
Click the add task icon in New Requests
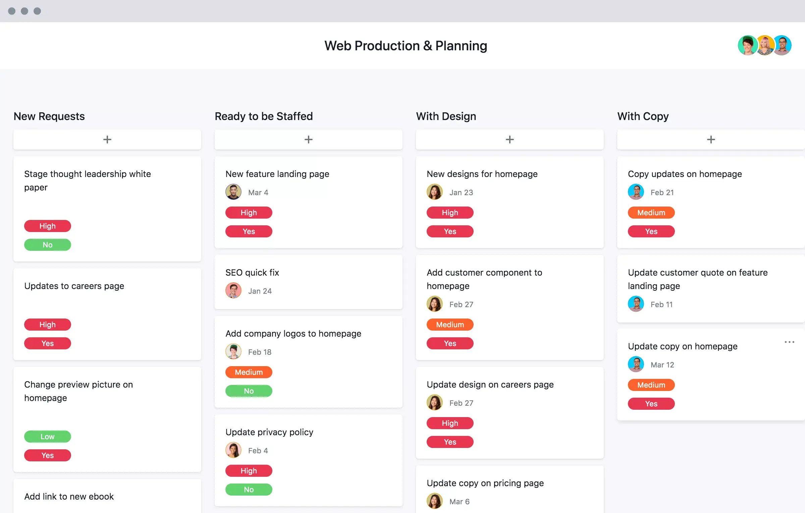[107, 139]
